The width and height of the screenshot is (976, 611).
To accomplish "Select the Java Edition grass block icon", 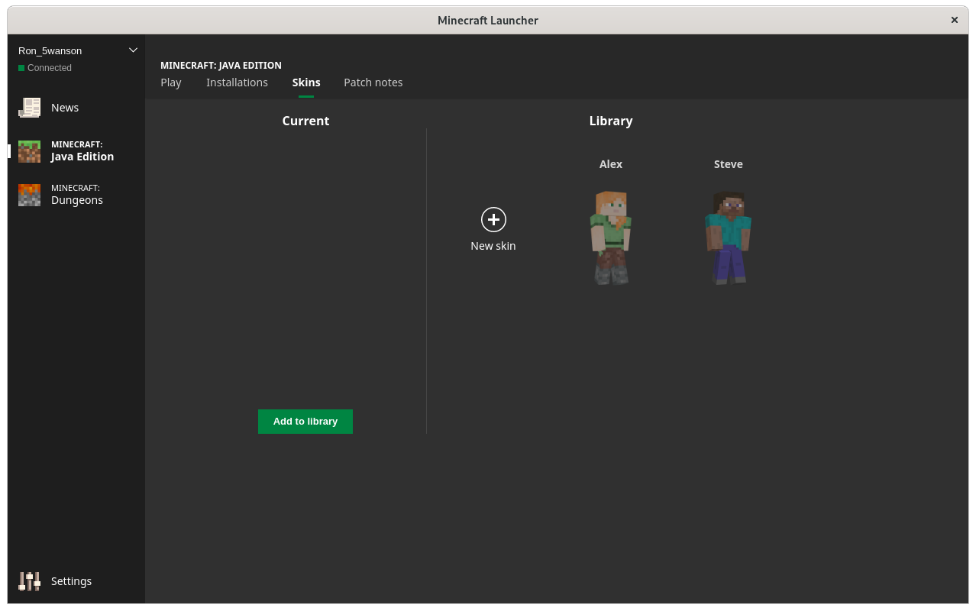I will 29,151.
